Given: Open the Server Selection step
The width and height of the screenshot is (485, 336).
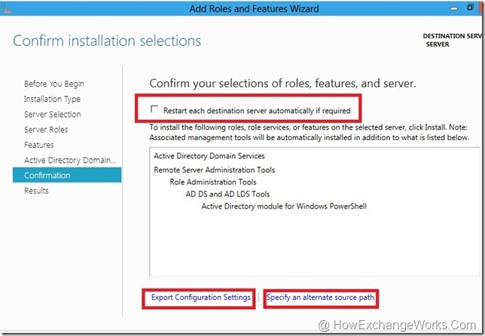Looking at the screenshot, I should click(53, 115).
